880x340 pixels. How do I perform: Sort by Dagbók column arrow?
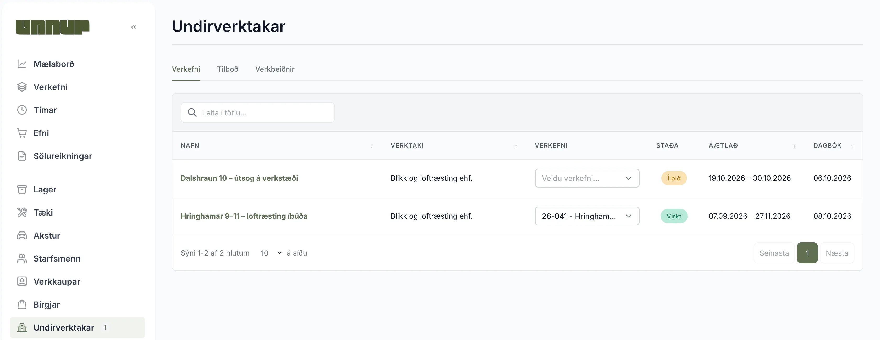(x=852, y=146)
